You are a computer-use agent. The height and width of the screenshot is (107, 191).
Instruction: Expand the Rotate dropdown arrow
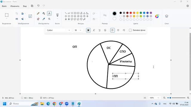(25, 13)
